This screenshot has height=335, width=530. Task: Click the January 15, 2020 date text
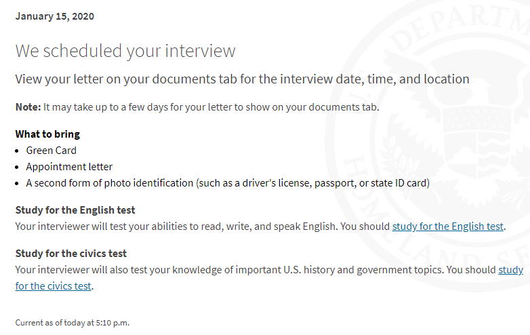(x=54, y=16)
